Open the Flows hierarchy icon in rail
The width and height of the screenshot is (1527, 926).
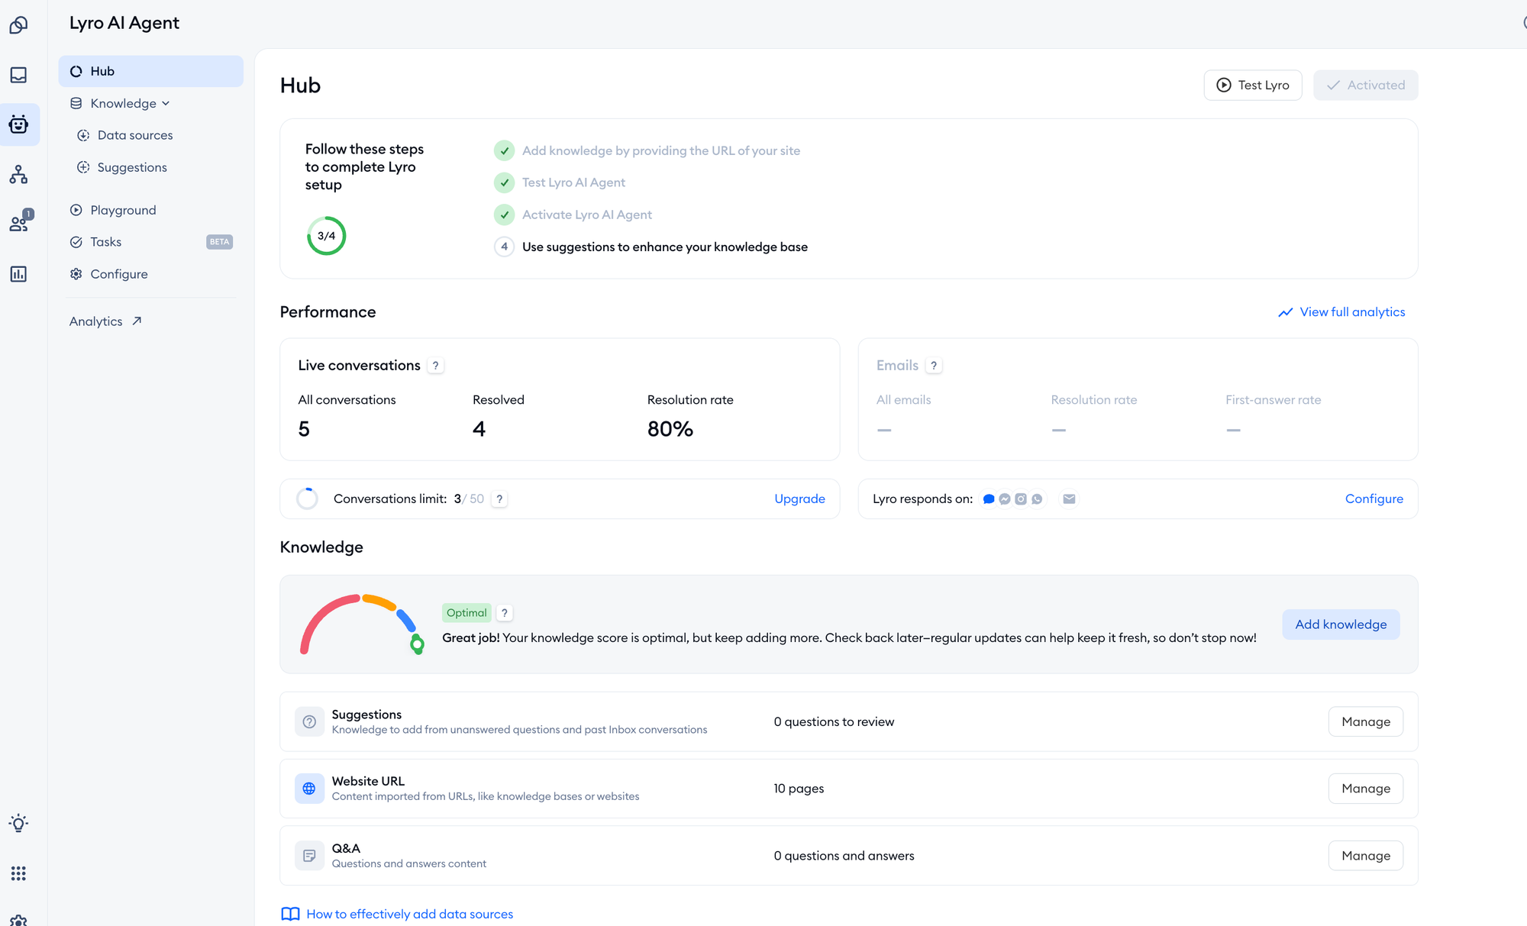18,175
